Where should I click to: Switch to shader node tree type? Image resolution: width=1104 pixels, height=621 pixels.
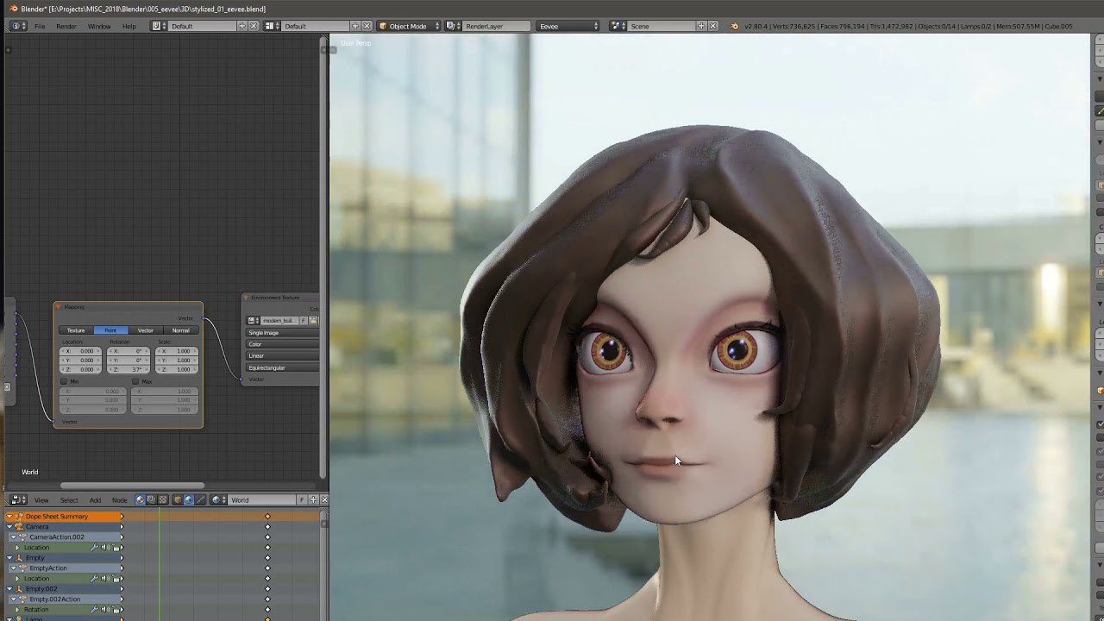click(141, 500)
